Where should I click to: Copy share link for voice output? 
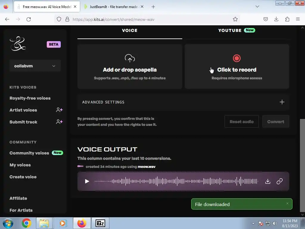279,181
